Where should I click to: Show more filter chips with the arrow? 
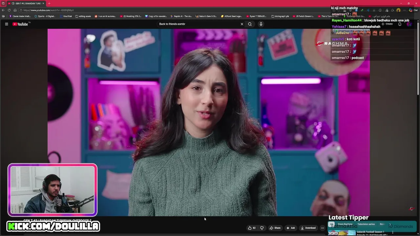[390, 224]
